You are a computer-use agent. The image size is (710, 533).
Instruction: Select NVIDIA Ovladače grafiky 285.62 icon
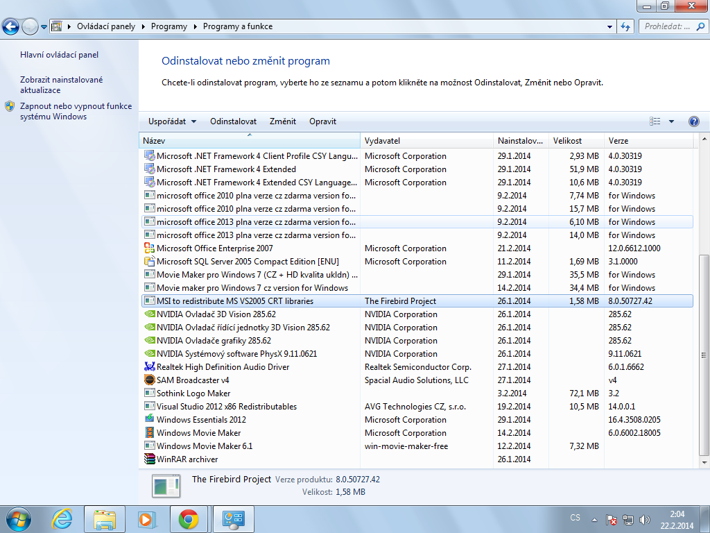(x=150, y=340)
